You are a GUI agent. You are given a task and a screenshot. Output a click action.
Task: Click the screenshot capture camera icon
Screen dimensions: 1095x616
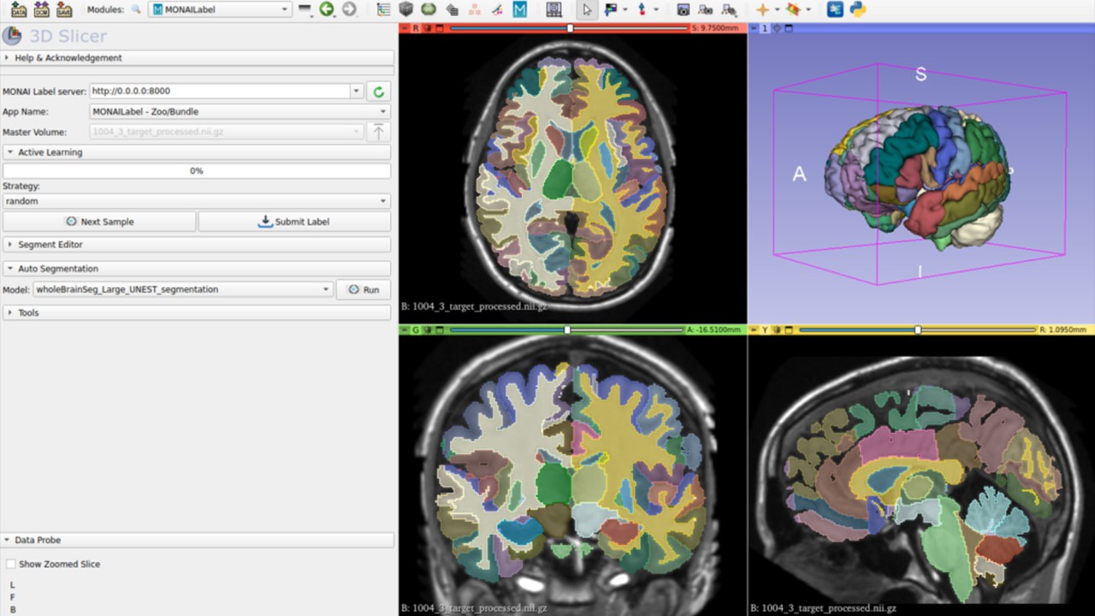(683, 9)
